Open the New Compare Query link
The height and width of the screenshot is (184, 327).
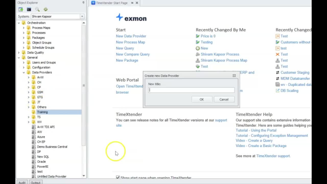pos(133,54)
